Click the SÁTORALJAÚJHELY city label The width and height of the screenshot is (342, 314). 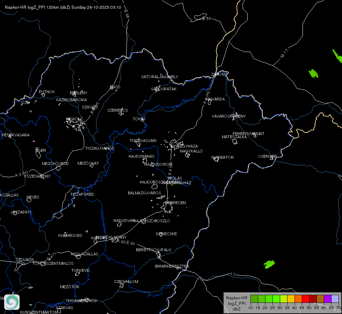click(x=160, y=77)
